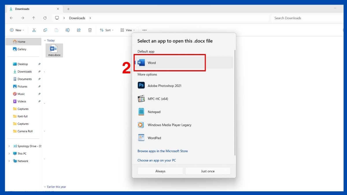The height and width of the screenshot is (195, 347).
Task: Select Word as the default app
Action: [x=184, y=63]
